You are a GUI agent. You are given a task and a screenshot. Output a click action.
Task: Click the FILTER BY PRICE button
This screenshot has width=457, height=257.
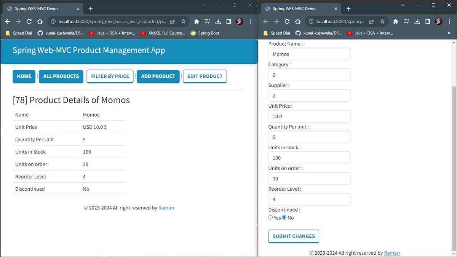click(x=110, y=76)
